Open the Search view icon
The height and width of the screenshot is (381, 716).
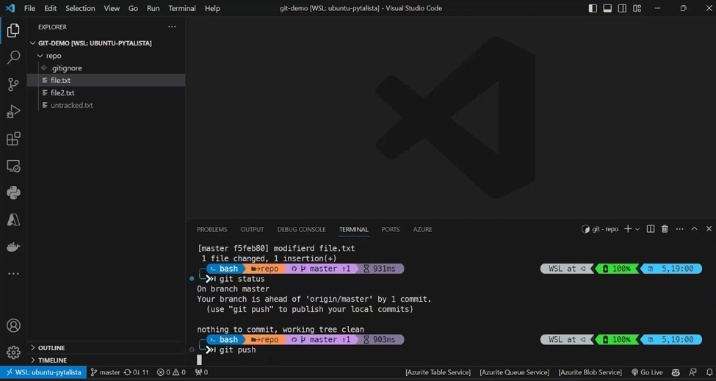[13, 57]
